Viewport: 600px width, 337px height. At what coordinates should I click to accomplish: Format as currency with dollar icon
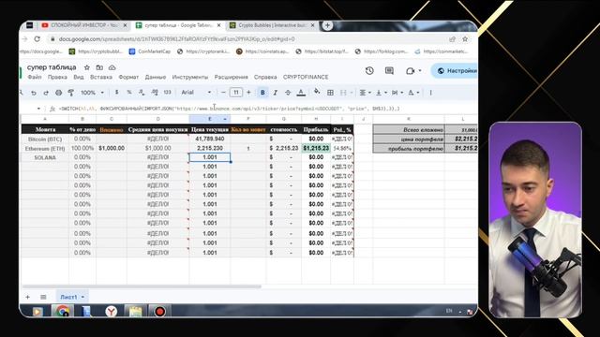pyautogui.click(x=116, y=92)
